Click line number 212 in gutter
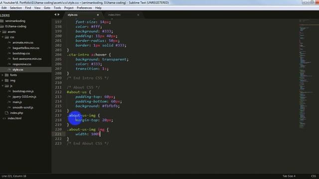This screenshot has height=179, width=319. (58, 92)
